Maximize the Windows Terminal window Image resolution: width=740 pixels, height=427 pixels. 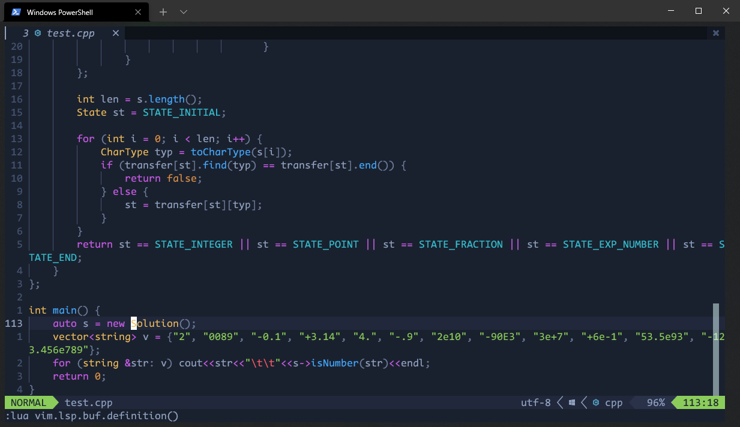(698, 11)
